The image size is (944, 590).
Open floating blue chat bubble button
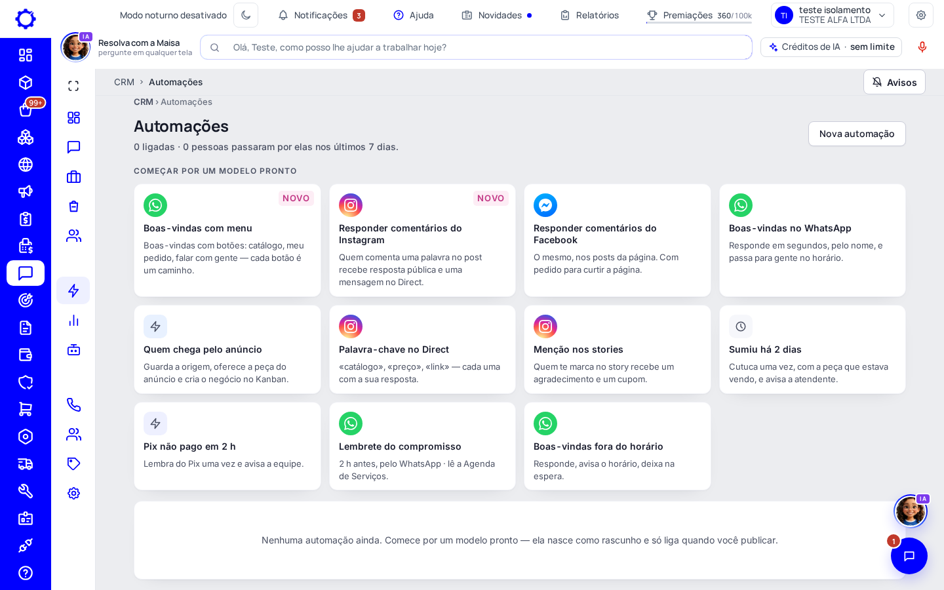[909, 556]
